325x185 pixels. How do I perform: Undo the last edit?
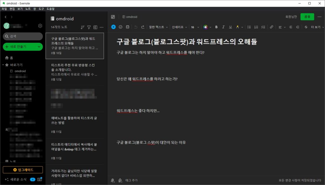[136, 27]
